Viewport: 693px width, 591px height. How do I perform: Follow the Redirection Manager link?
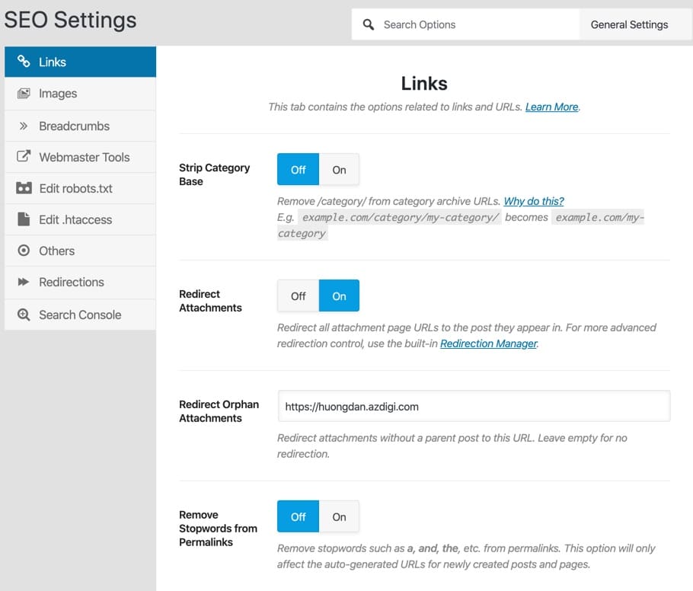(488, 343)
